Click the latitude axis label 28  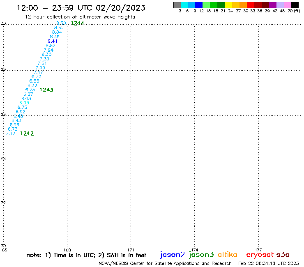[x=3, y=69]
